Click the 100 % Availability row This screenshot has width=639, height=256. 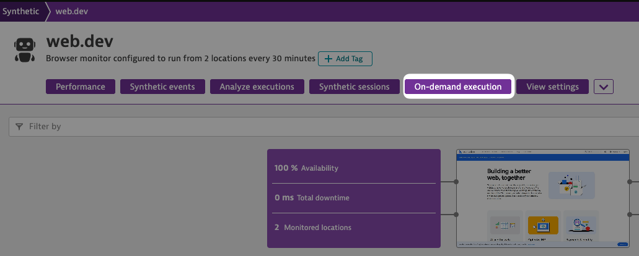(x=354, y=168)
